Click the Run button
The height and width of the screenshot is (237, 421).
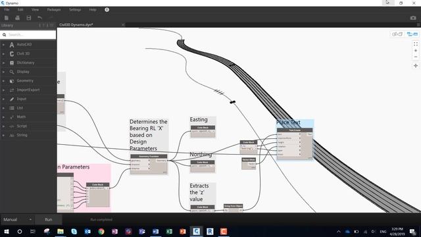(x=48, y=219)
